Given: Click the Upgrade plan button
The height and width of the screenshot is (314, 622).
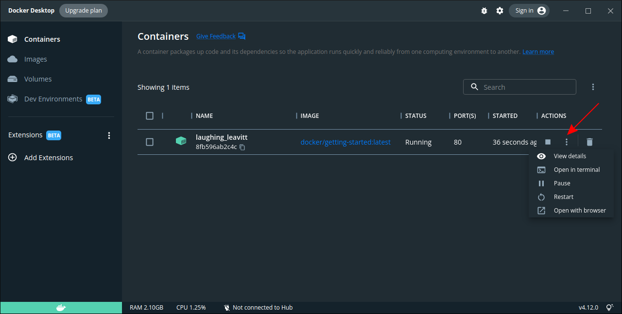Looking at the screenshot, I should pyautogui.click(x=83, y=10).
